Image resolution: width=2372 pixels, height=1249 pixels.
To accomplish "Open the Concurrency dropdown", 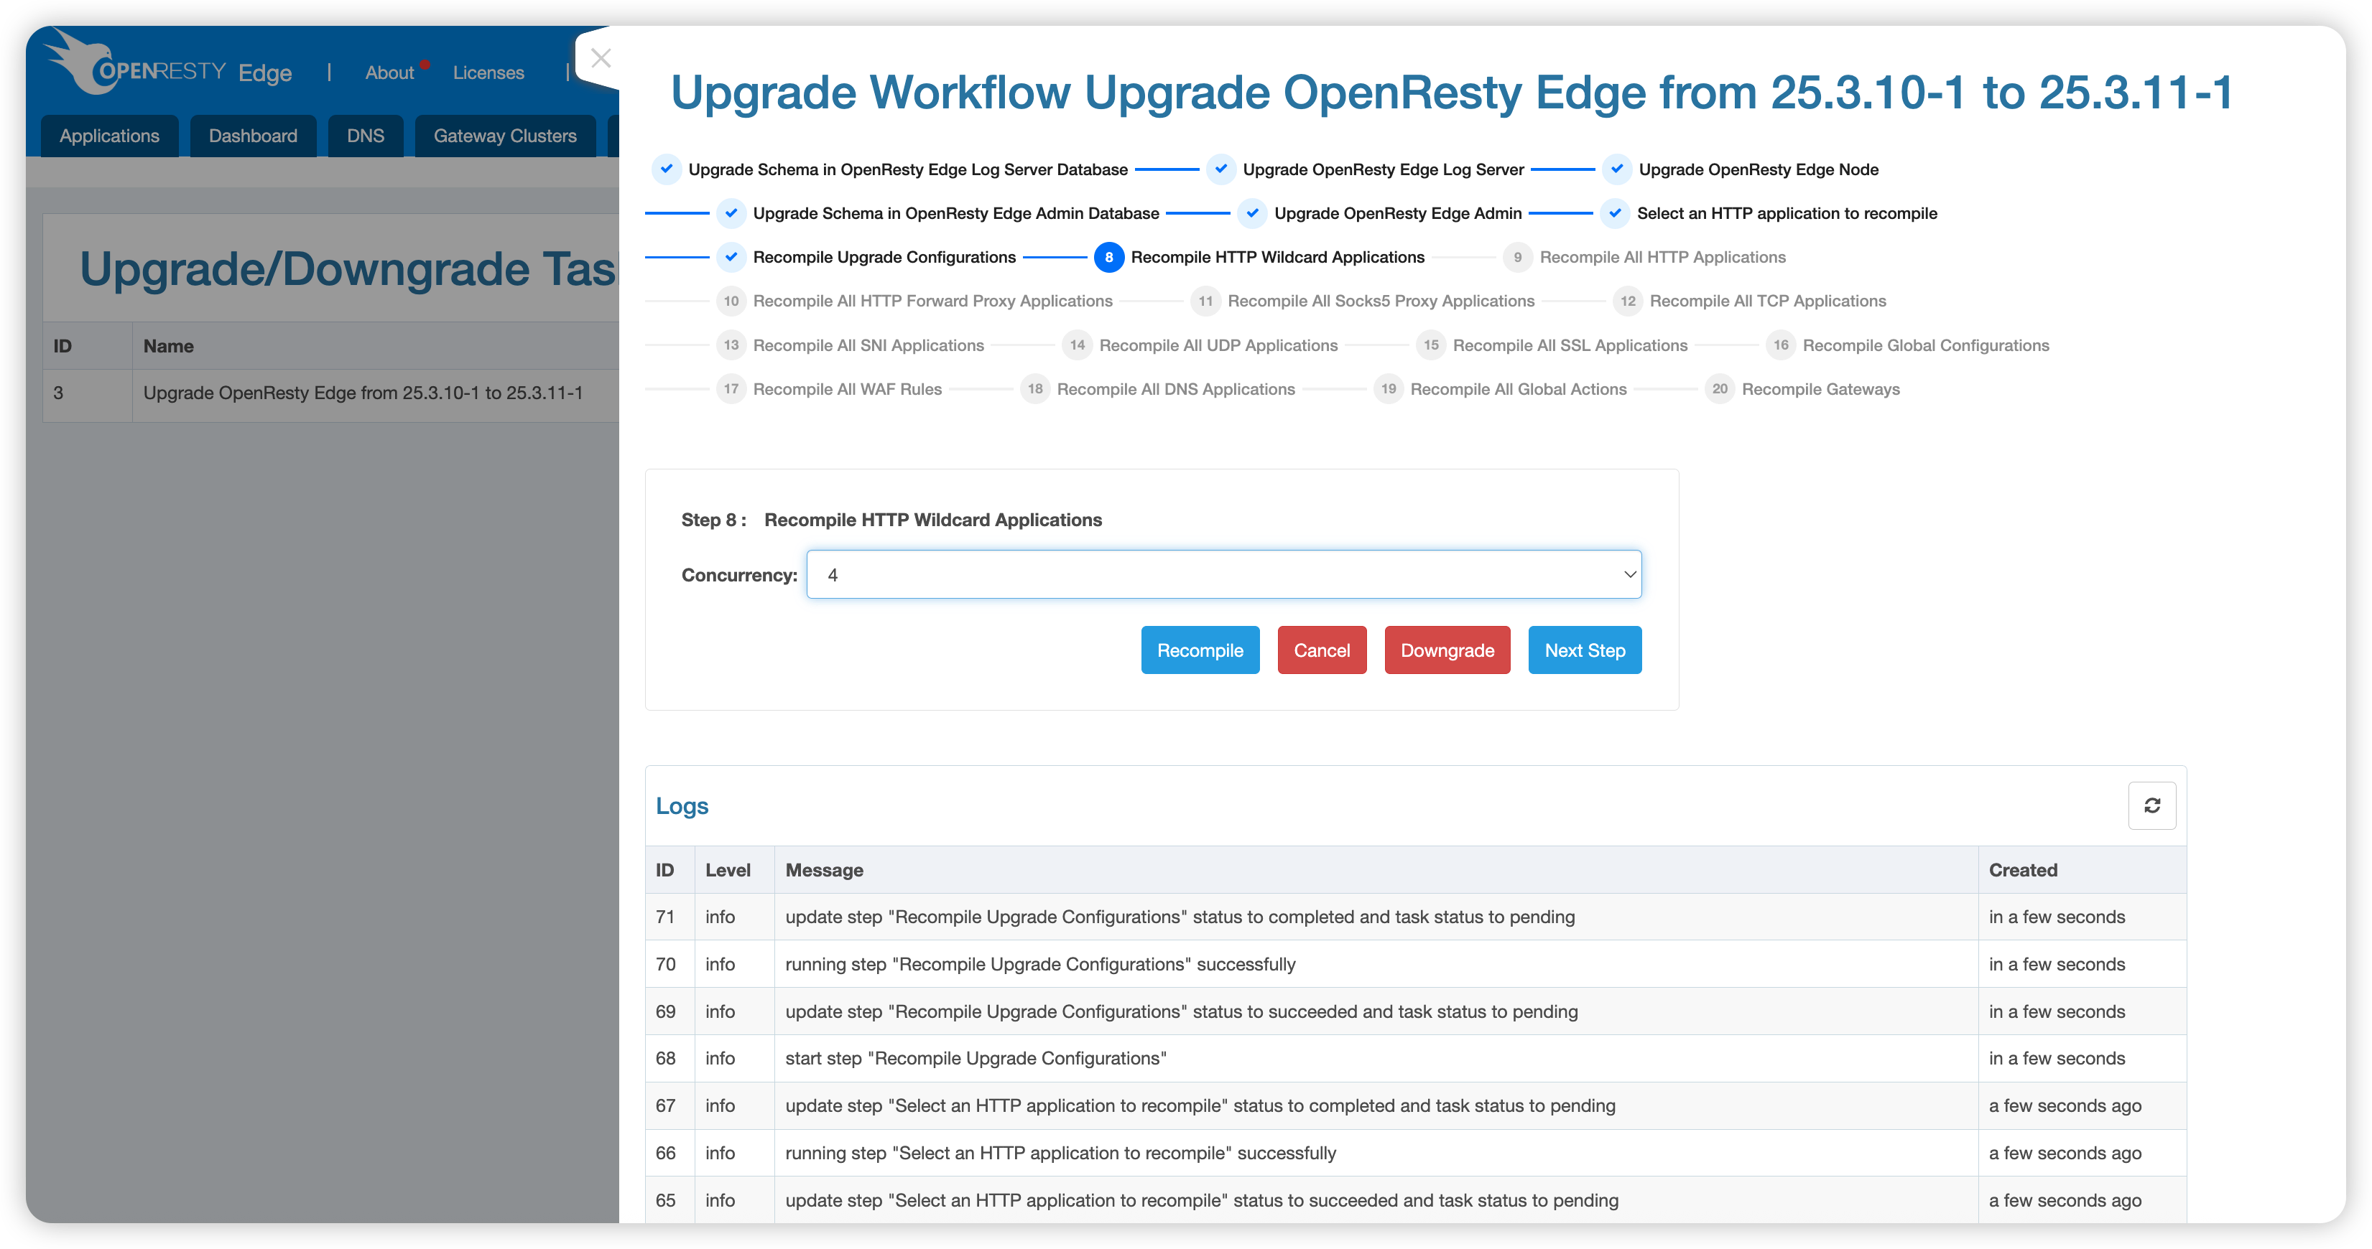I will coord(1223,574).
